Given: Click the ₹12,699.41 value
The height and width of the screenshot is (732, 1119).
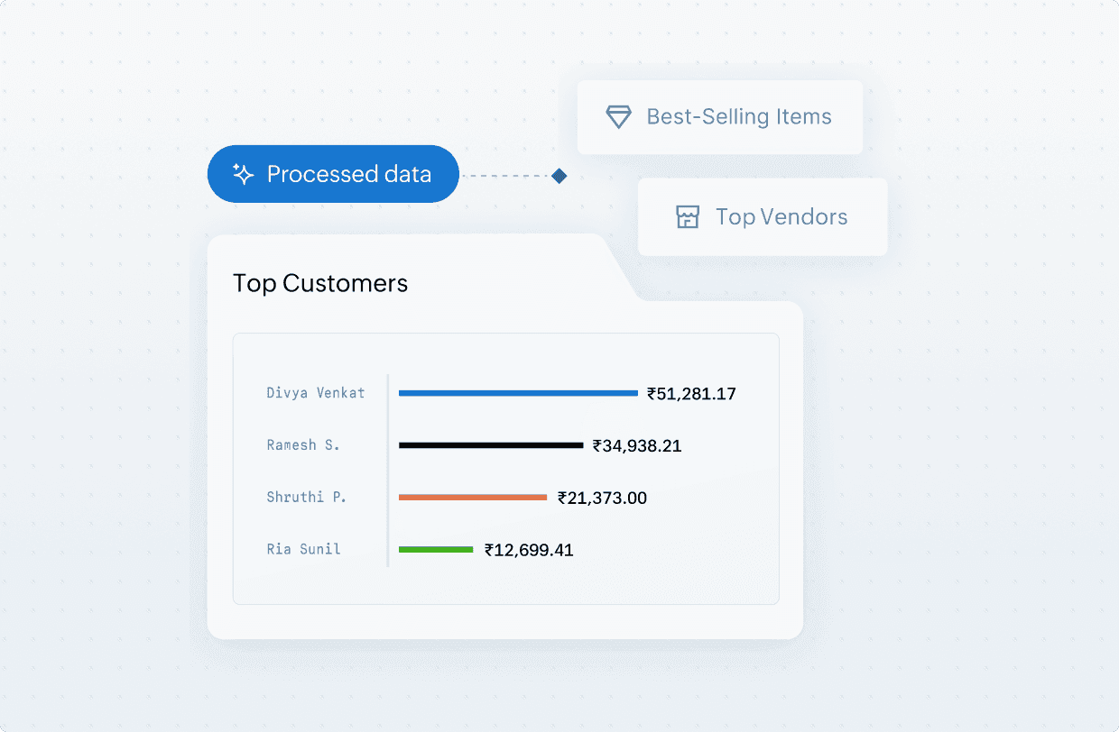Looking at the screenshot, I should [529, 550].
